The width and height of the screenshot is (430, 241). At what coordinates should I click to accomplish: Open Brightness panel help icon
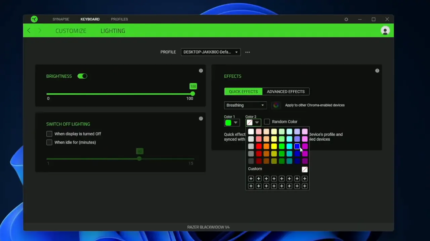click(201, 71)
